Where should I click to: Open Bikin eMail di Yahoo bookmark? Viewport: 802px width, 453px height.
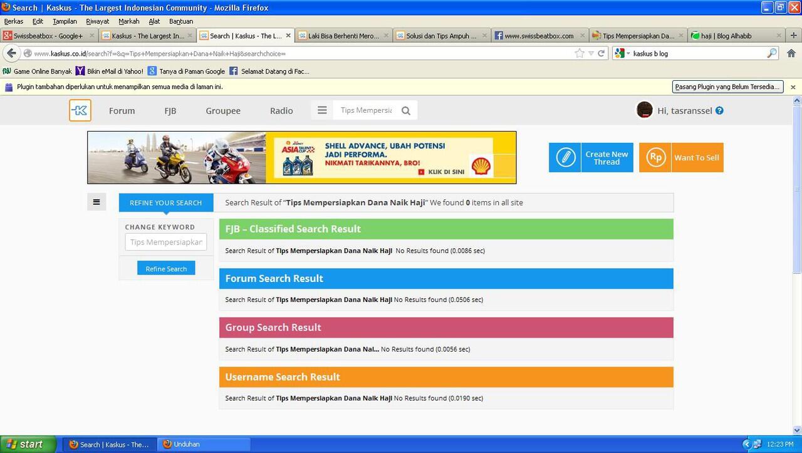click(x=110, y=71)
